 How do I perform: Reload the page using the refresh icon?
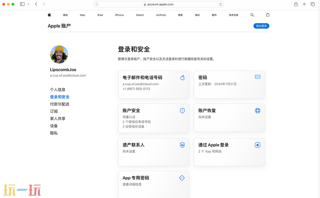point(221,4)
